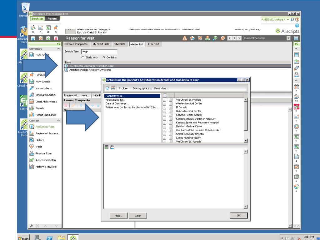The image size is (320, 240).
Task: Click the blue list grid icon right of Current Encounter
Action: pyautogui.click(x=296, y=38)
